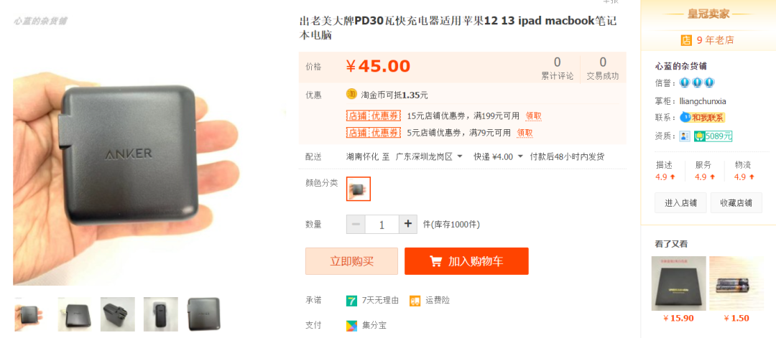Open the 快递 ¥4.00 shipping dropdown
The width and height of the screenshot is (776, 338).
(x=498, y=156)
